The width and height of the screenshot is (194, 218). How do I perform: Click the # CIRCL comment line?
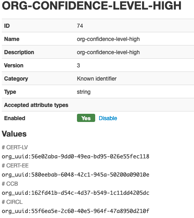click(12, 202)
